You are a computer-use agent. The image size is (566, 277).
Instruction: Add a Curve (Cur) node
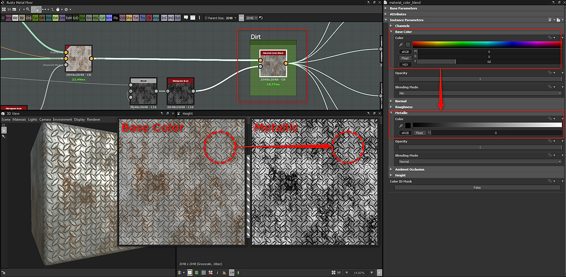pyautogui.click(x=35, y=18)
